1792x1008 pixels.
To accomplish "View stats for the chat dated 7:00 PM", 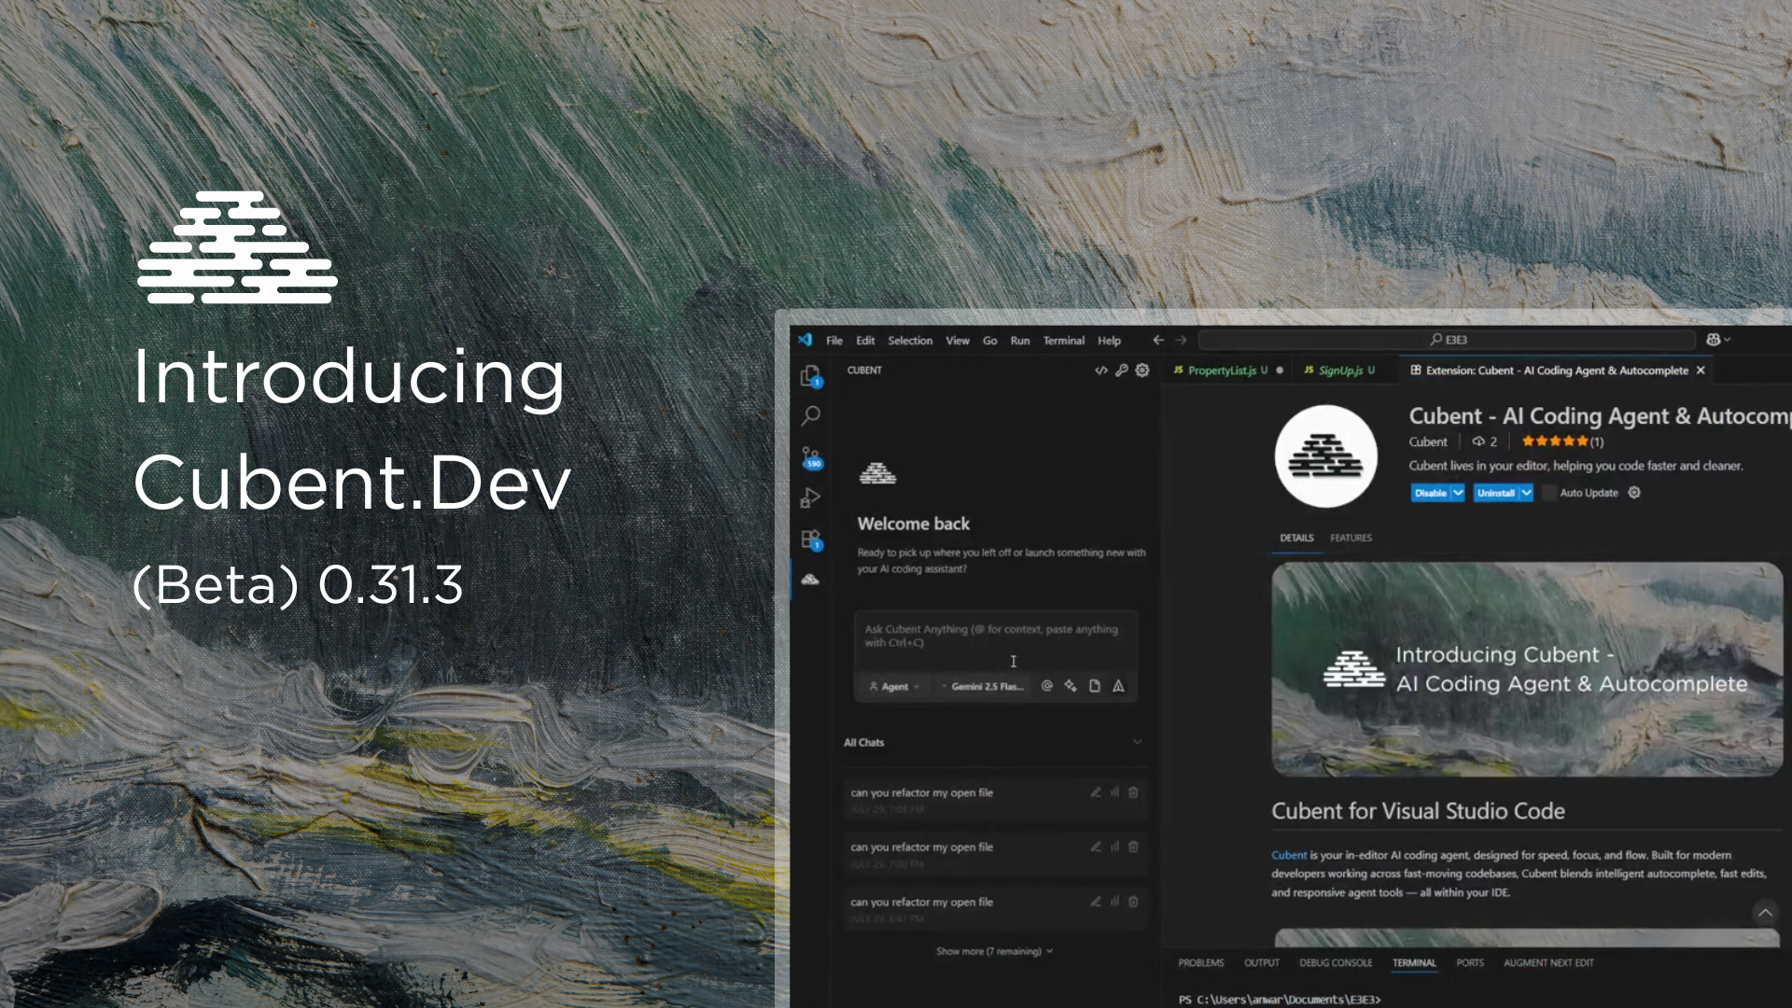I will tap(1114, 847).
